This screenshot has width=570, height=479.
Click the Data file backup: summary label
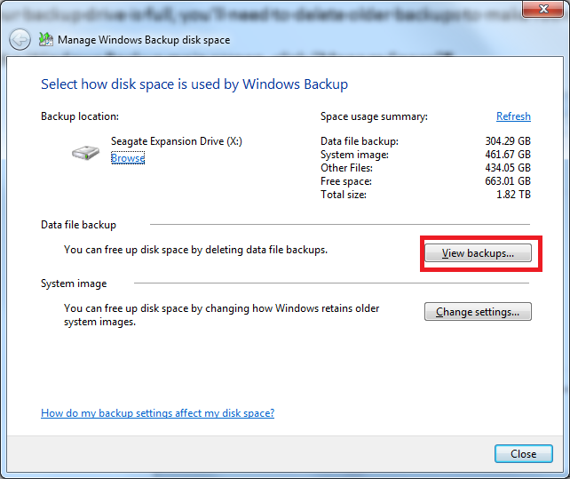[x=360, y=141]
